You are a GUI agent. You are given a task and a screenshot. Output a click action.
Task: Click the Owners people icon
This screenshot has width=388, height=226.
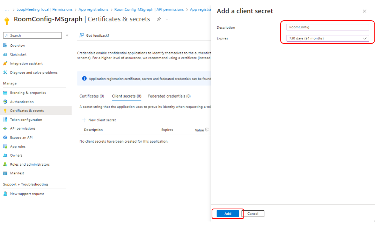(x=5, y=155)
